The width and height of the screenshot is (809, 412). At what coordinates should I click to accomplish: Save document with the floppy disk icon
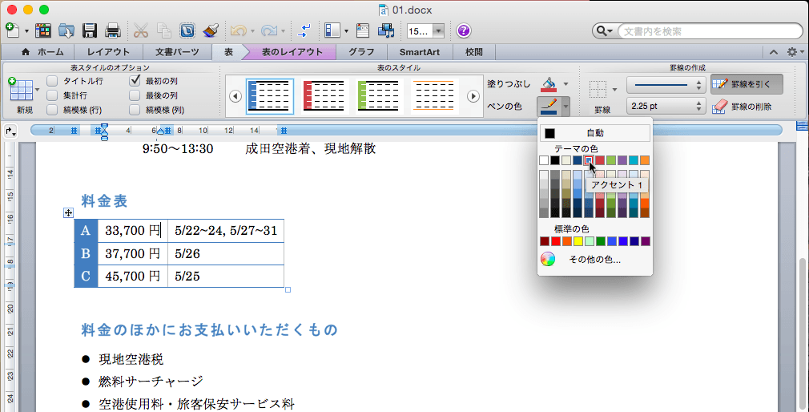(90, 31)
